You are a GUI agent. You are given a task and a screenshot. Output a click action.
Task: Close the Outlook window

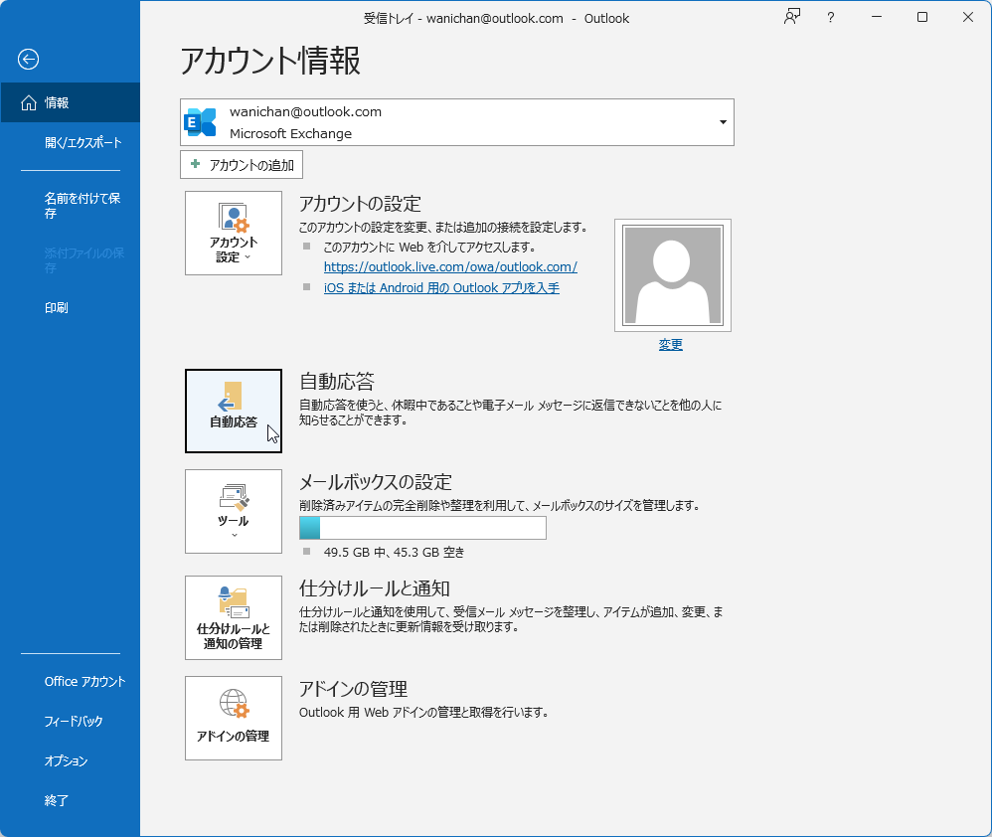click(x=968, y=17)
